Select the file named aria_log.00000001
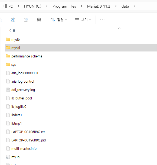Screen dimensions: 157x165 pyautogui.click(x=25, y=73)
